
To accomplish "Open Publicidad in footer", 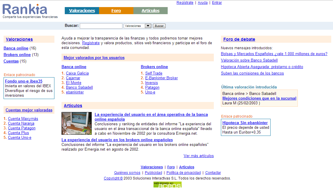I will coord(153,173).
